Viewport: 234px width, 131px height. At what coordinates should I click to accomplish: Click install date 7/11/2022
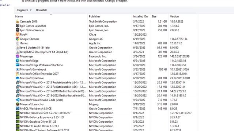[x=139, y=108]
